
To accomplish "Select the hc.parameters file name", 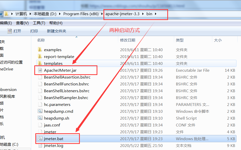I will point(57,104).
